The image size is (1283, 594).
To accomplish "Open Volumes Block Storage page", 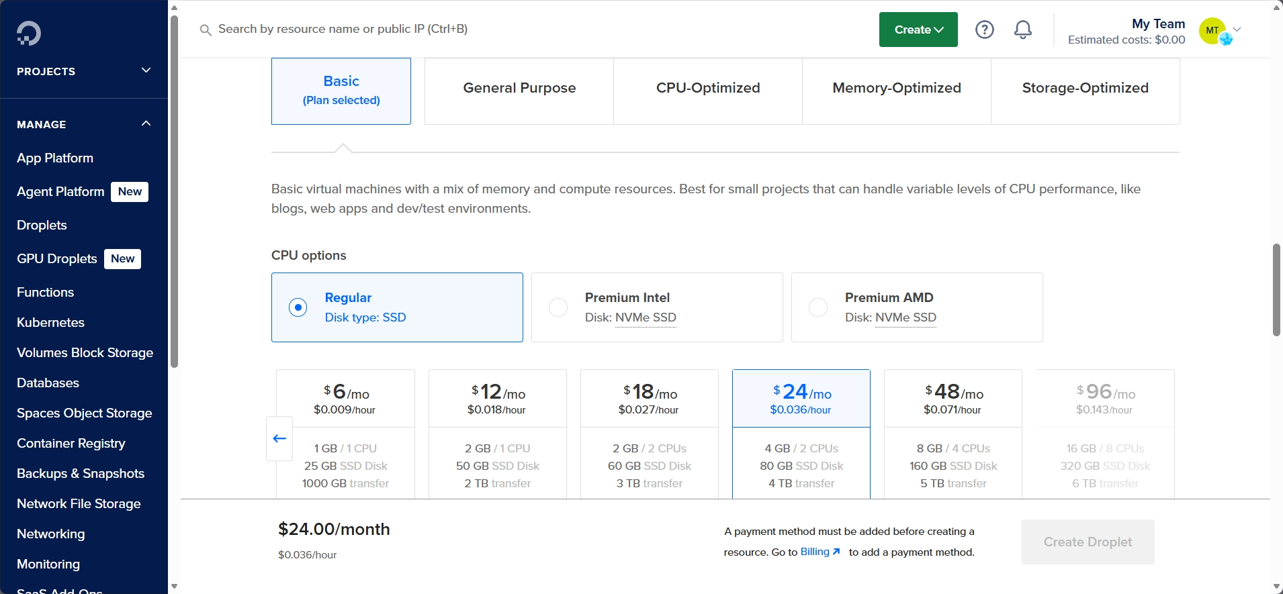I will click(x=85, y=352).
